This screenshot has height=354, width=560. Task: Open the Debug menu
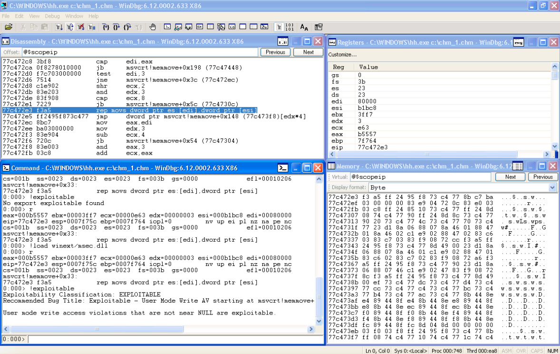[52, 16]
